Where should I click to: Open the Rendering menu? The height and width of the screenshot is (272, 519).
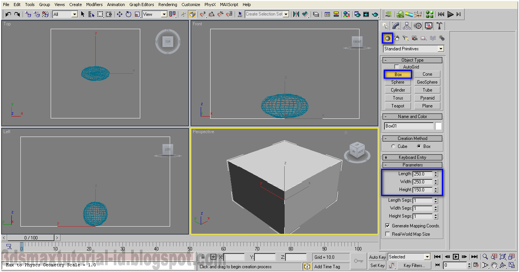pos(167,4)
